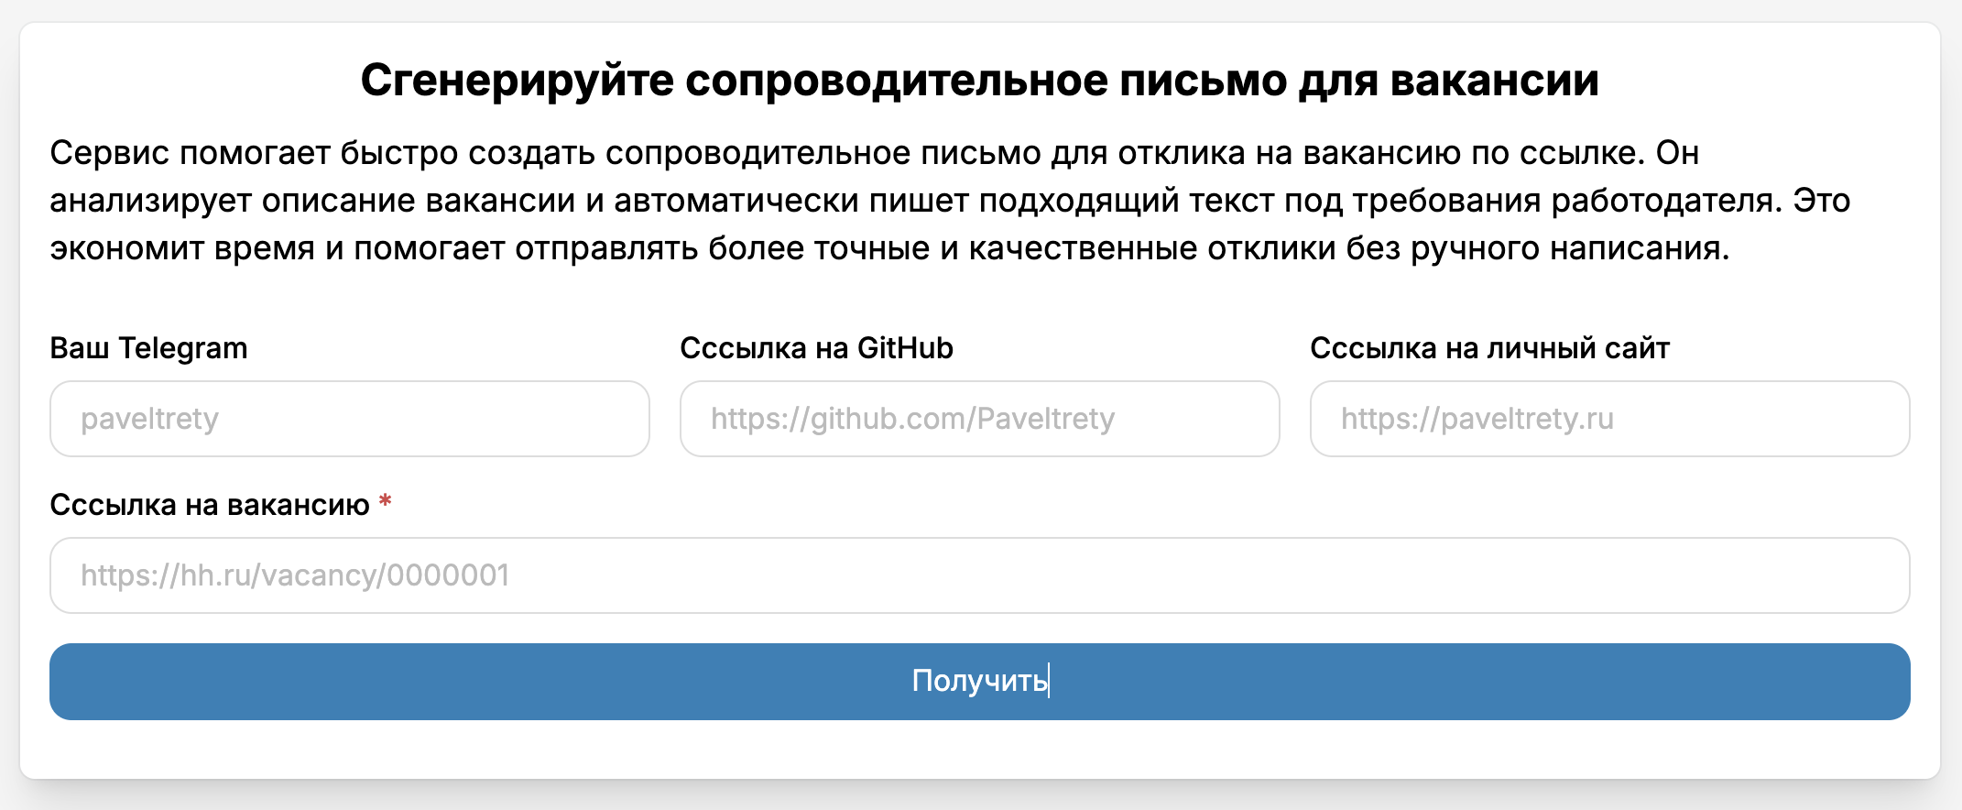This screenshot has width=1962, height=810.
Task: Click the word Он in the description
Action: point(1677,153)
